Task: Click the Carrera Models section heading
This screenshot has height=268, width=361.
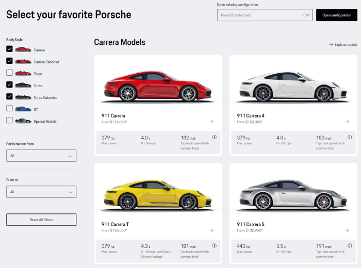Action: [x=120, y=42]
